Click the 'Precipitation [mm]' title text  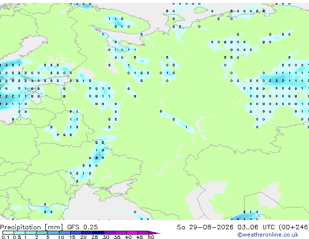click(32, 227)
